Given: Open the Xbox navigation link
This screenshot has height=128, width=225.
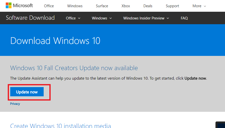Looking at the screenshot, I should (126, 6).
